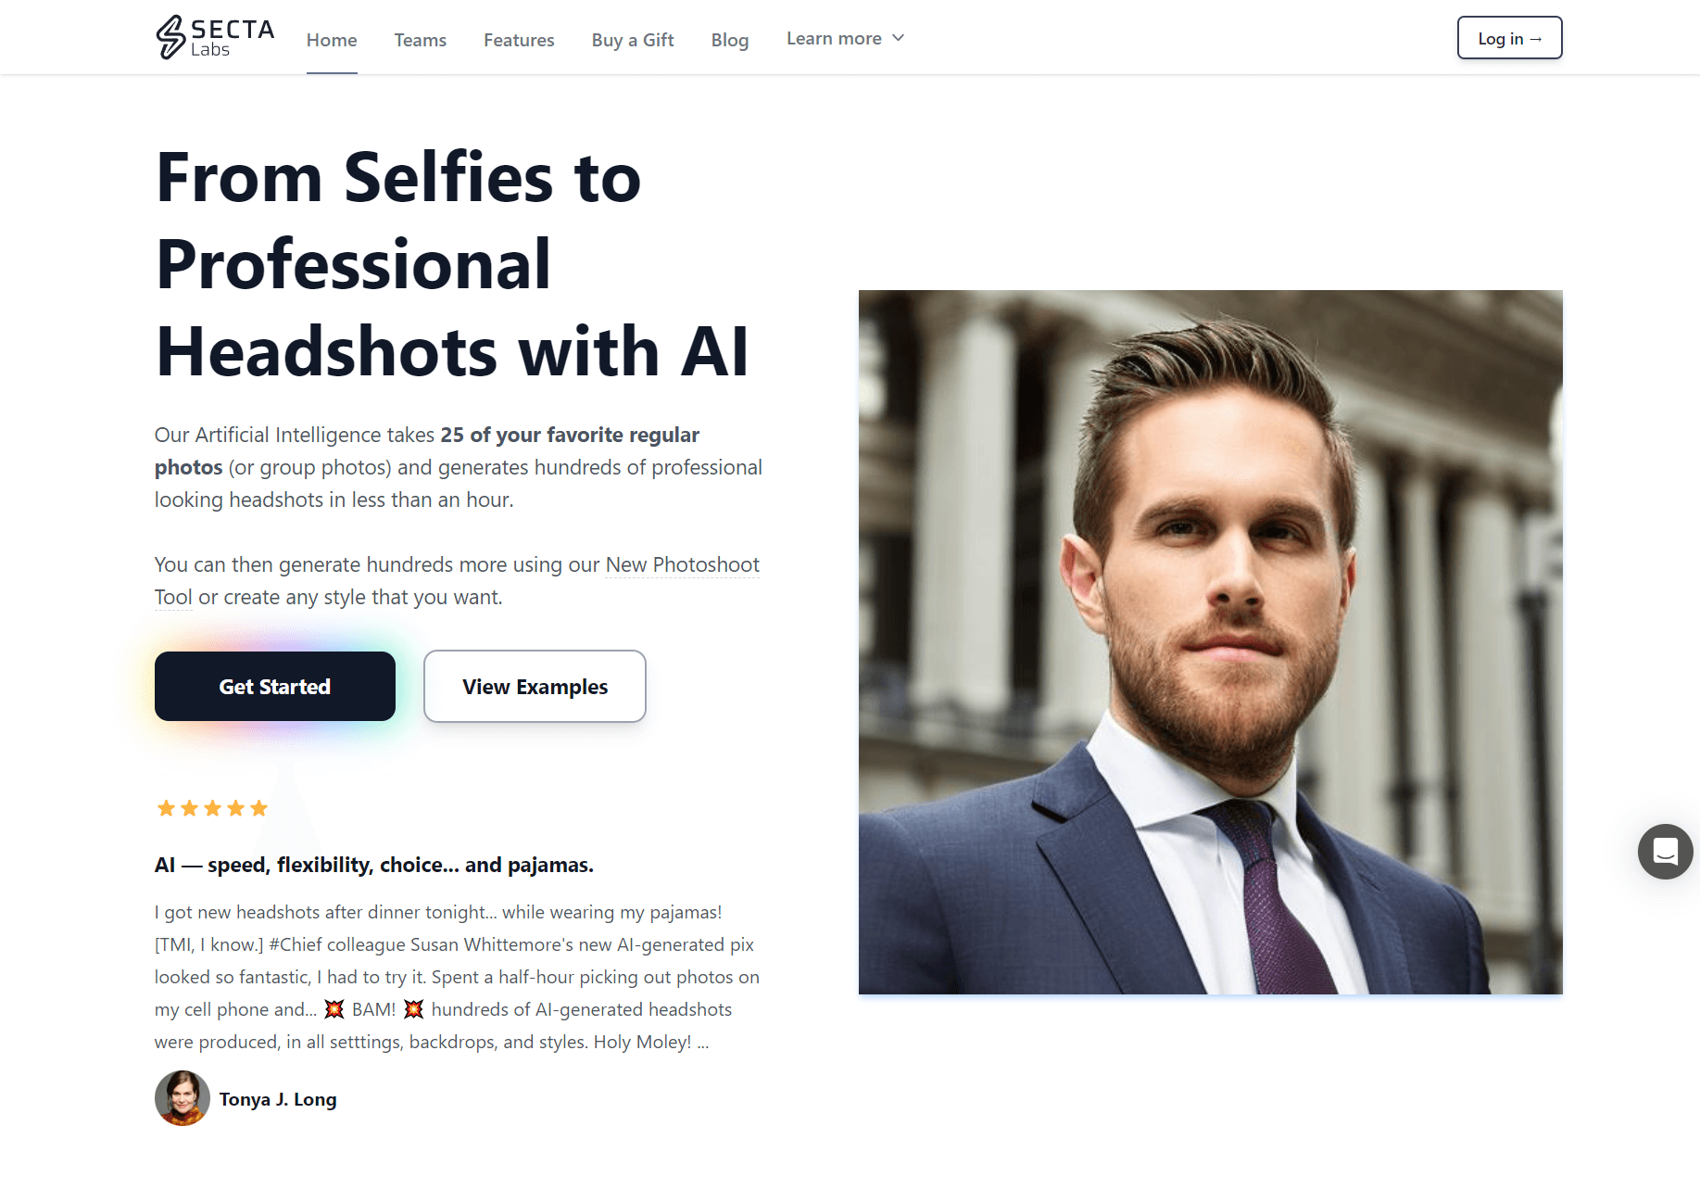Click the first BAM explosion emoji
The width and height of the screenshot is (1700, 1177).
334,1009
